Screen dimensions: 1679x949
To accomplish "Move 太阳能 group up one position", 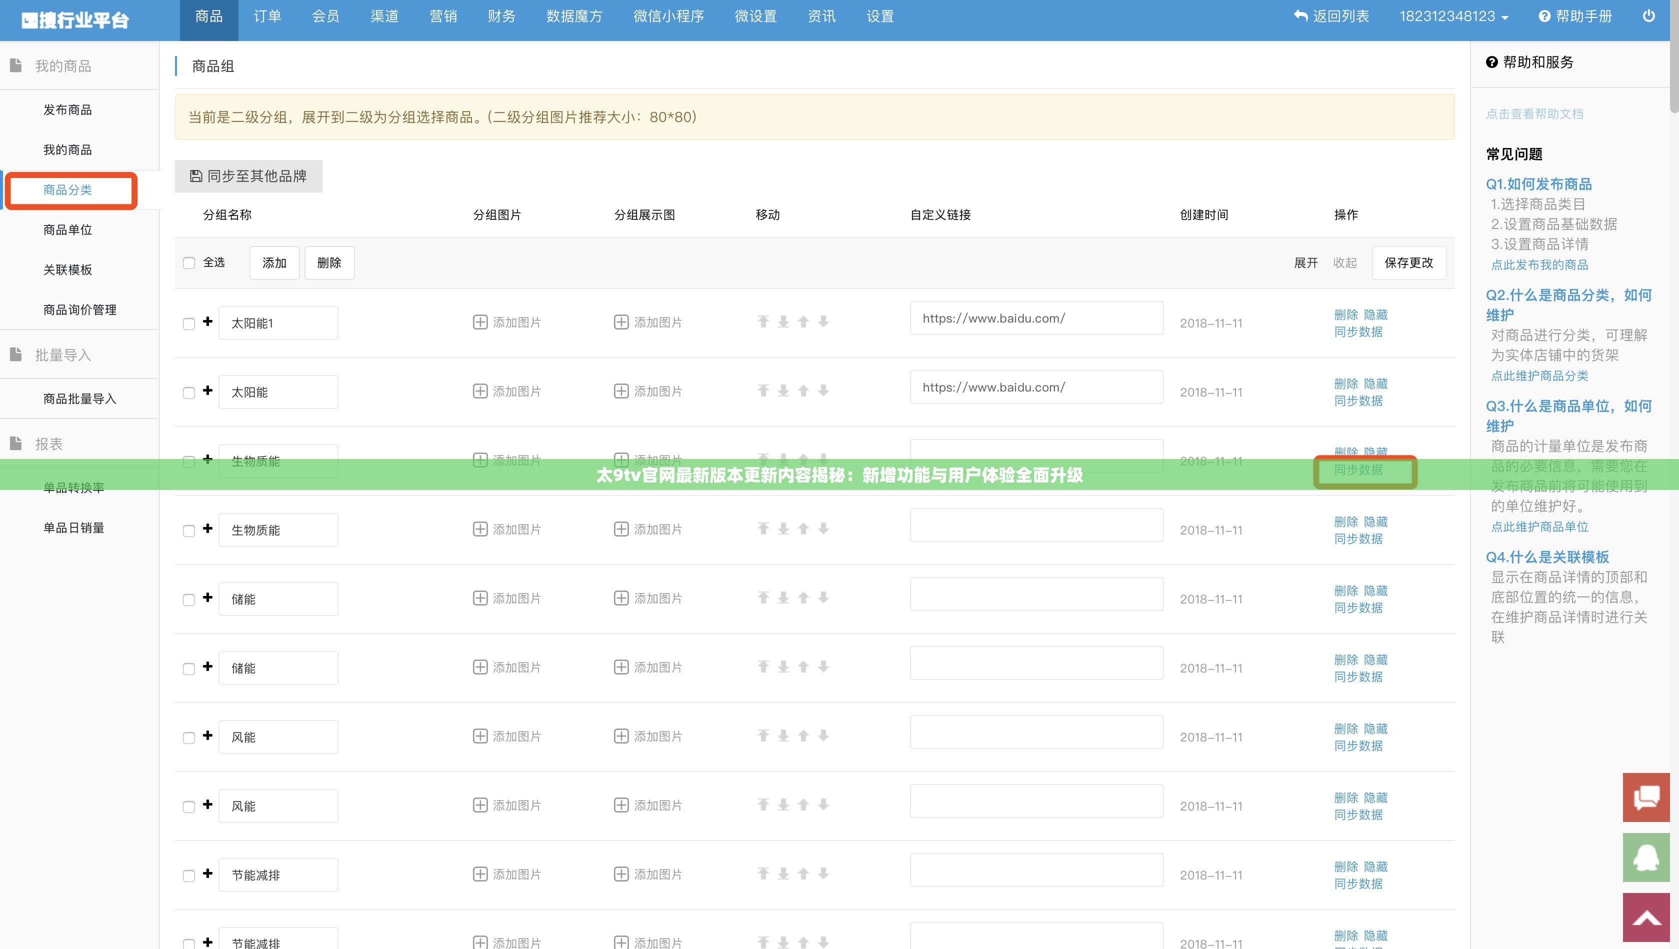I will pyautogui.click(x=803, y=390).
